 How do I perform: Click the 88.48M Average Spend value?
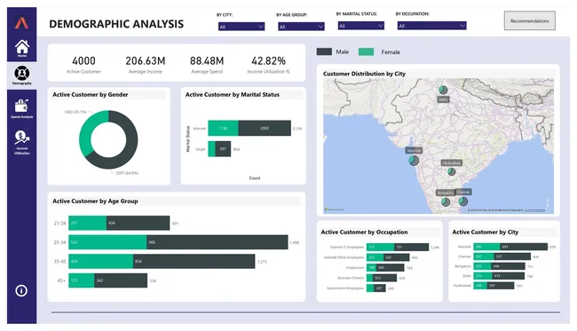207,60
